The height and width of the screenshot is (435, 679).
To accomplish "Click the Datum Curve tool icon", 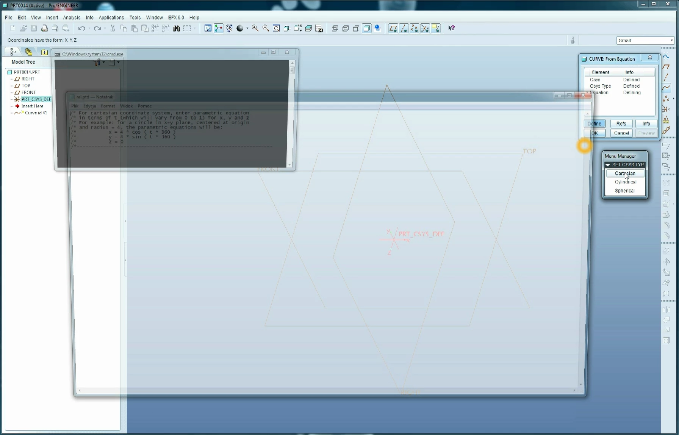I will [x=666, y=88].
